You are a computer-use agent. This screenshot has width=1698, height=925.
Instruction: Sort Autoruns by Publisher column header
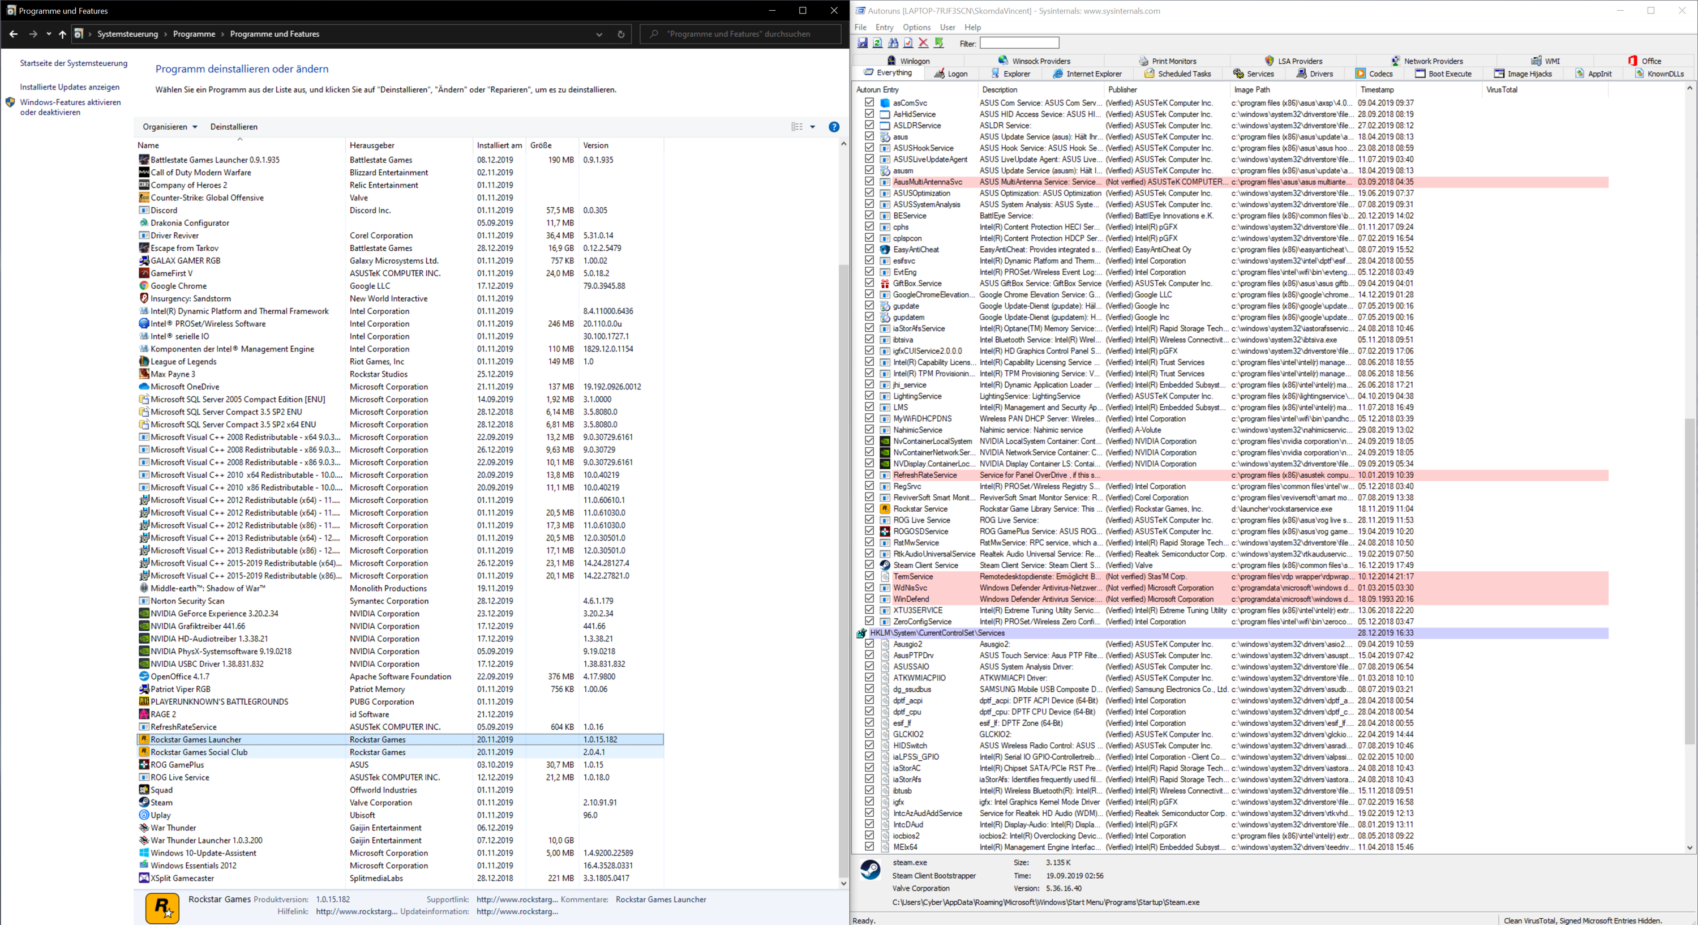(1166, 89)
